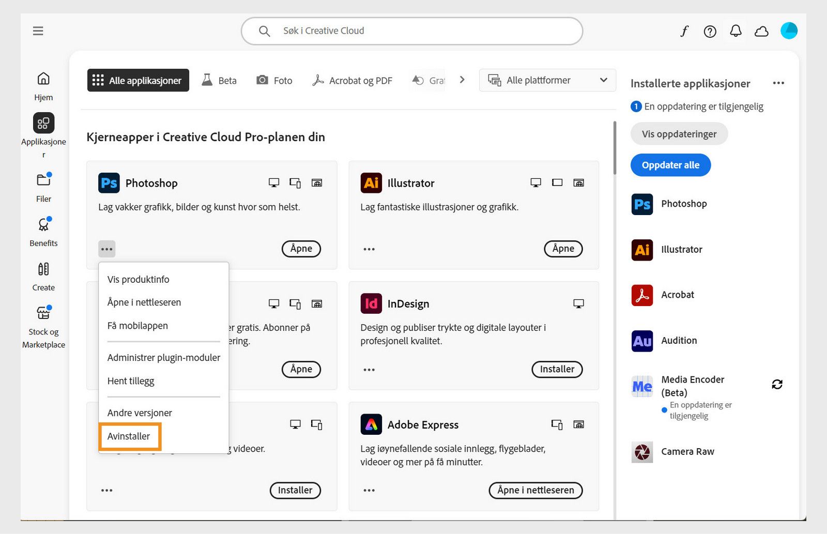Click the Camera Raw icon in installed apps

[x=641, y=452]
